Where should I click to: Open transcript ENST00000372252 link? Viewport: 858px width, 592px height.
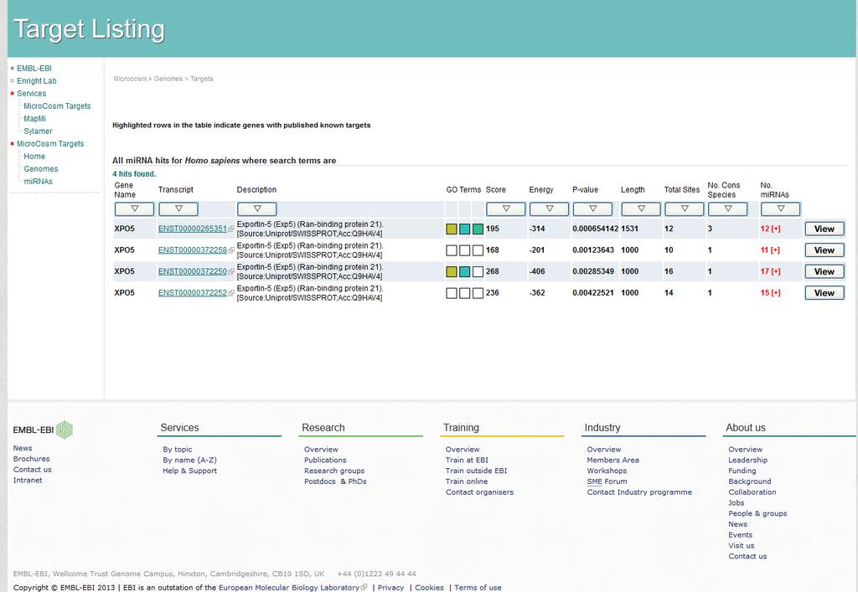click(193, 293)
